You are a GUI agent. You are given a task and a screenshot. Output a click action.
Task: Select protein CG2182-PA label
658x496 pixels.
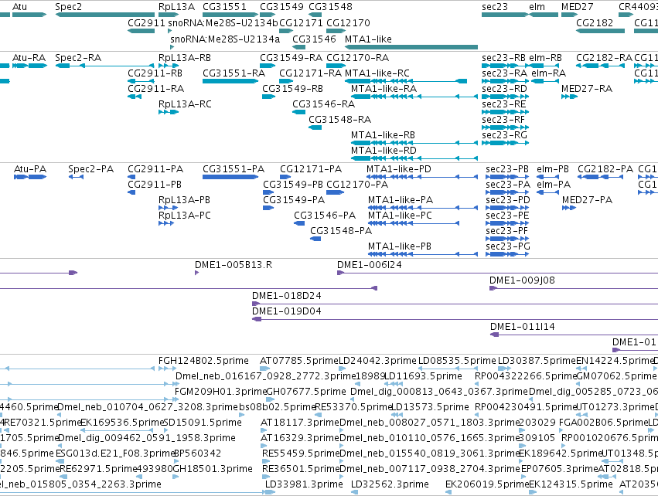(x=605, y=169)
